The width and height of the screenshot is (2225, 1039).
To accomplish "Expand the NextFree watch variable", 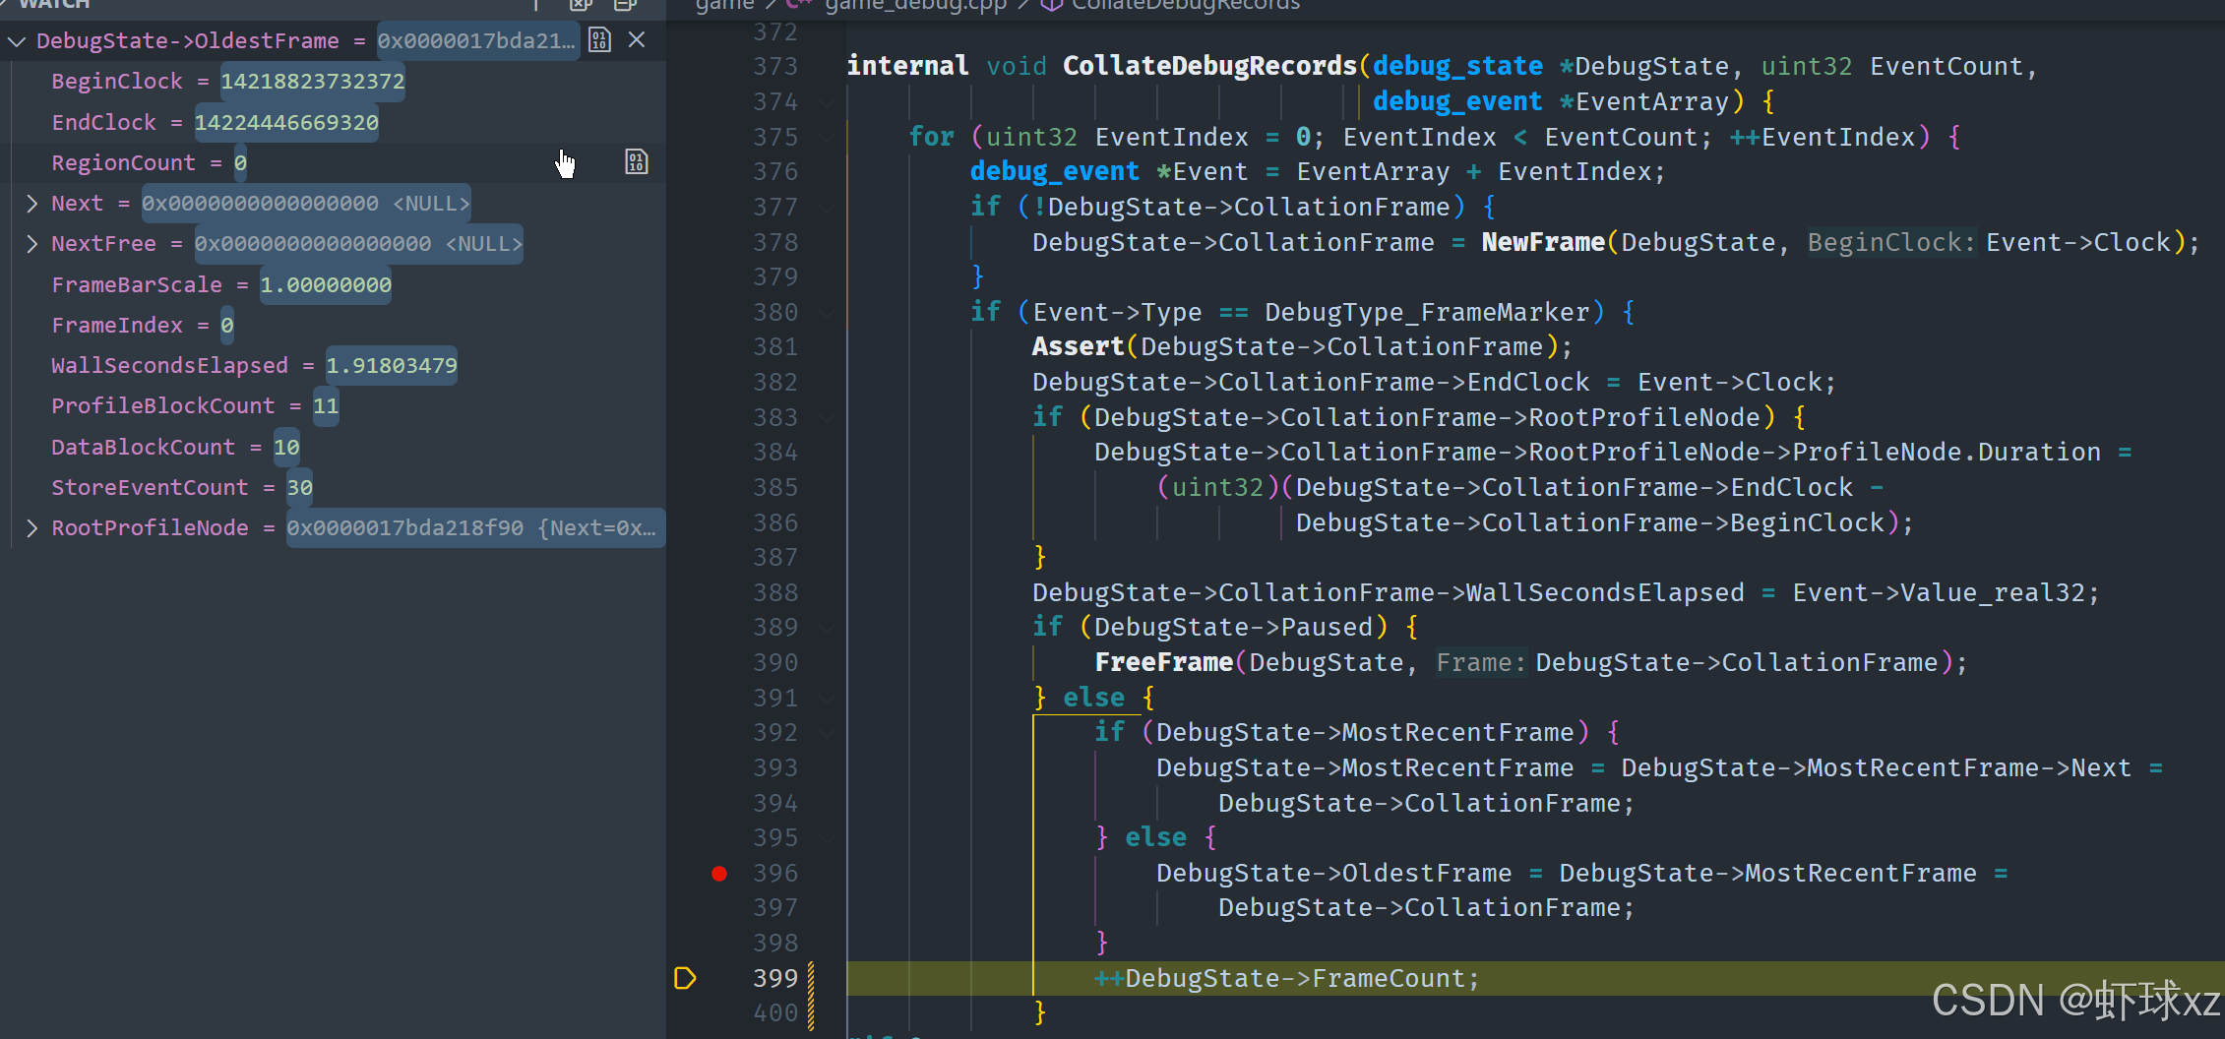I will pos(32,244).
